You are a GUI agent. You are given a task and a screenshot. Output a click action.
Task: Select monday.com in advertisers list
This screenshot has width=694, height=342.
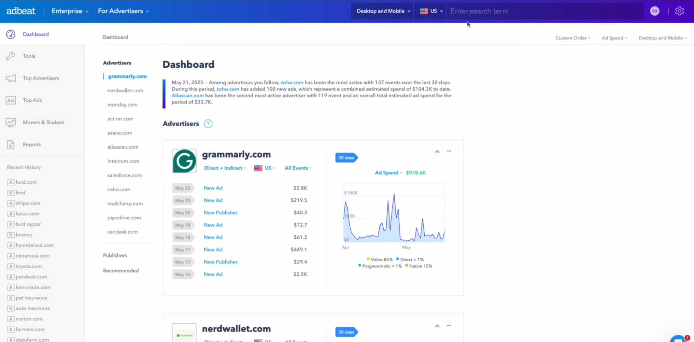coord(122,105)
